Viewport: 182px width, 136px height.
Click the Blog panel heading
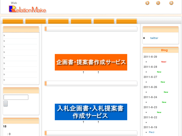coord(164,50)
